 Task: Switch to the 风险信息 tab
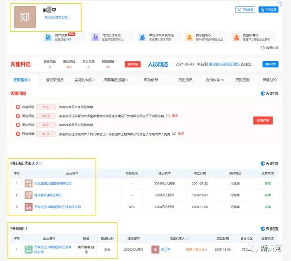150,80
